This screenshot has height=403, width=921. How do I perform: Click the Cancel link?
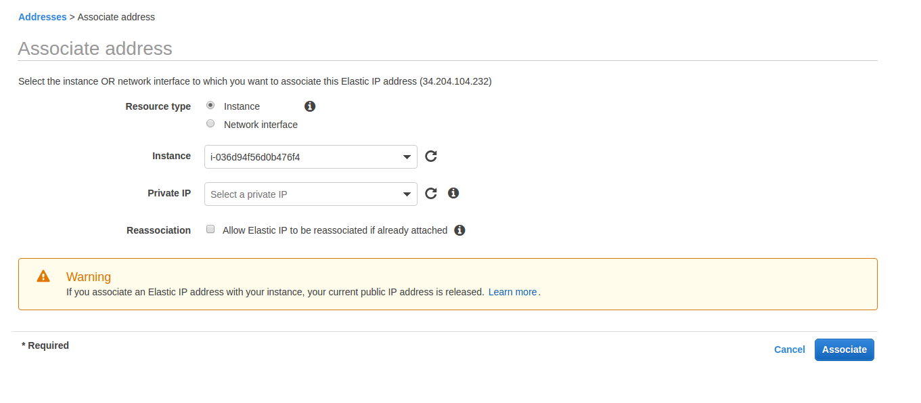tap(790, 349)
